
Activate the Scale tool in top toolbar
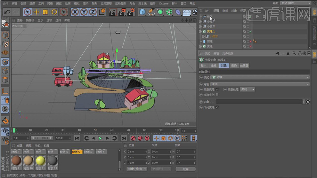point(45,12)
